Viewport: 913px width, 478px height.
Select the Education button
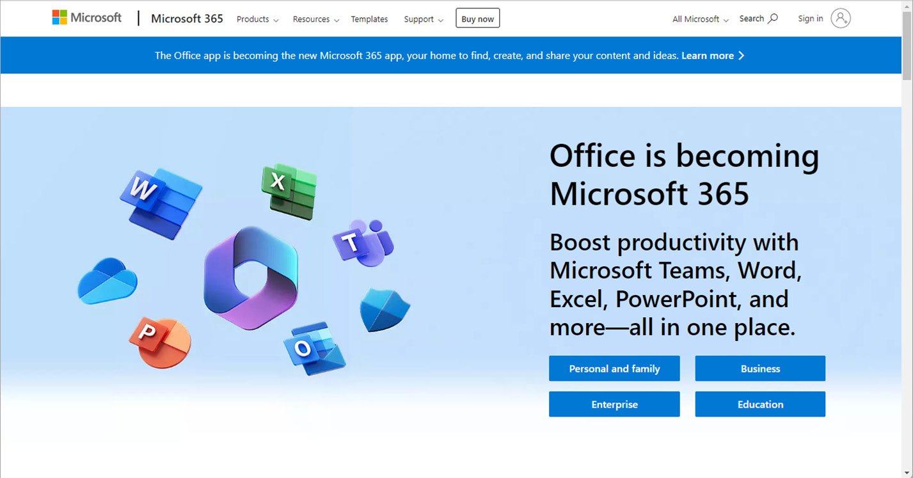pos(760,404)
